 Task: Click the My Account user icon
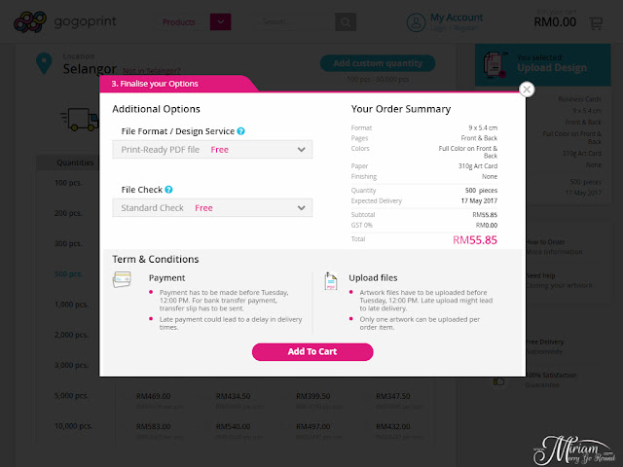coord(416,22)
